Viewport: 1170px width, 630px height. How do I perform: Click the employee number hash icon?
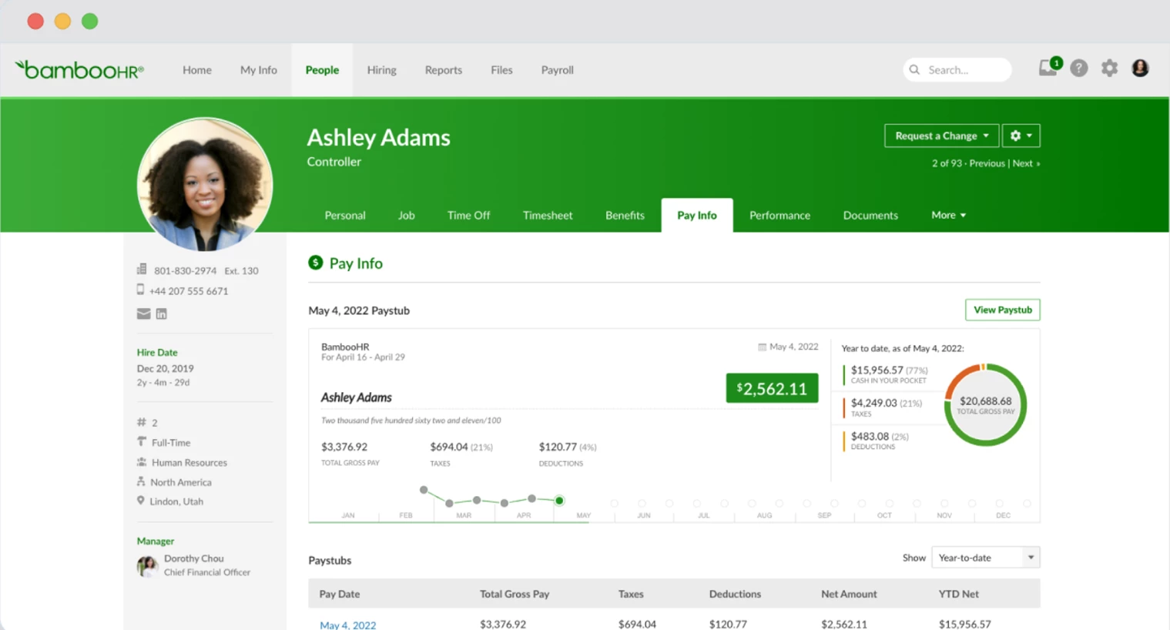[142, 422]
